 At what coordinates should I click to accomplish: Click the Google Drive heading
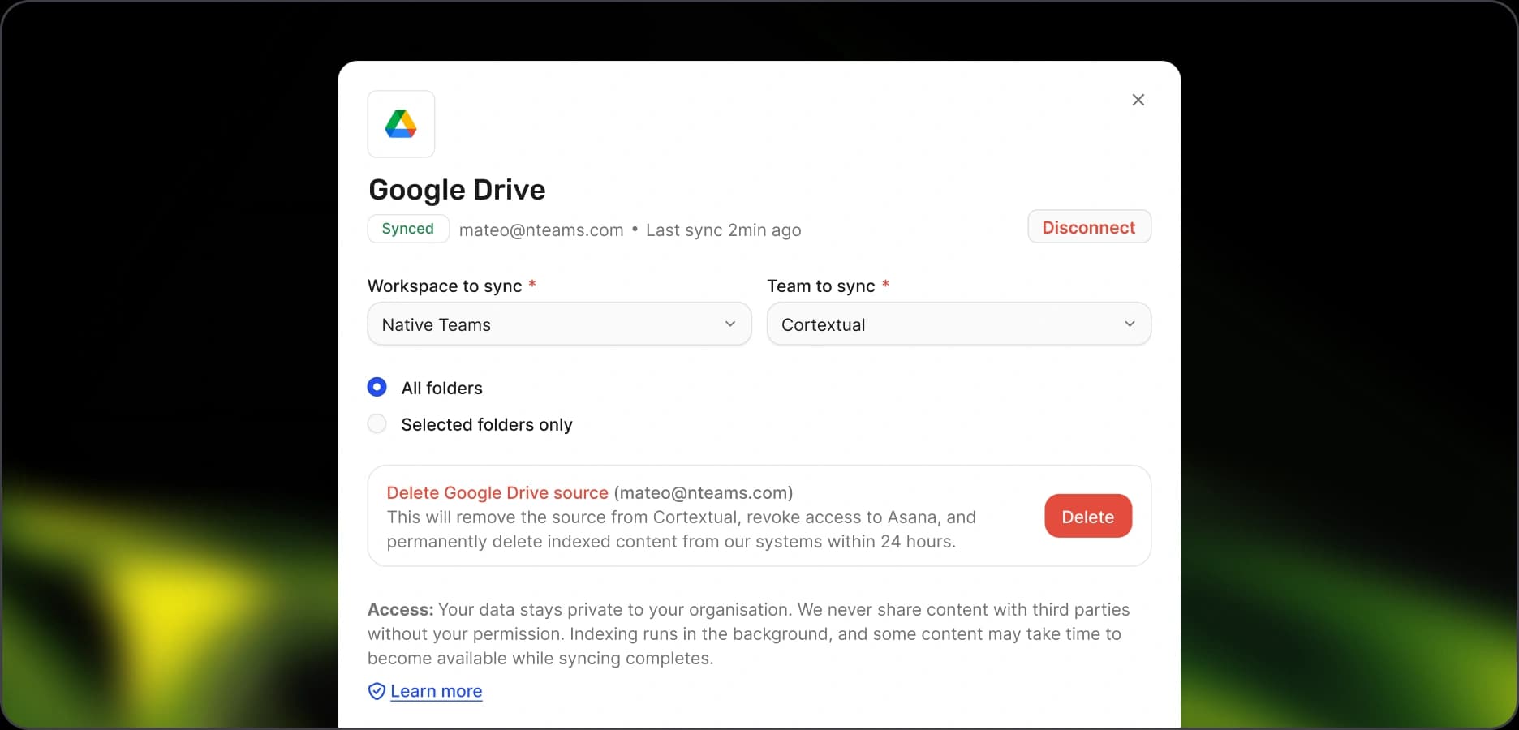(457, 190)
